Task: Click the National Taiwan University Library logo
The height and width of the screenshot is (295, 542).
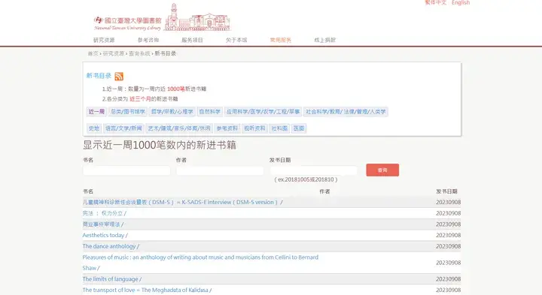Action: (x=163, y=18)
